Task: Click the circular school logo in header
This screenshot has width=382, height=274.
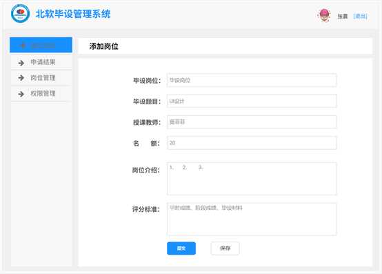Action: coord(21,14)
